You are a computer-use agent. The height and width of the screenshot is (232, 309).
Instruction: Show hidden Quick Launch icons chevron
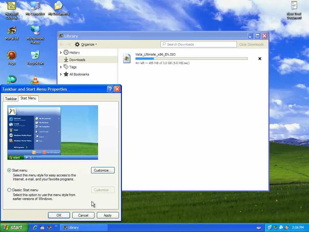(56, 226)
